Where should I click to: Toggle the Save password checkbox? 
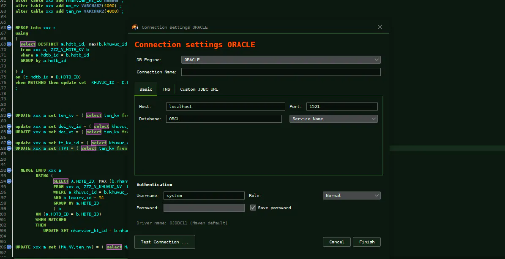pos(253,208)
